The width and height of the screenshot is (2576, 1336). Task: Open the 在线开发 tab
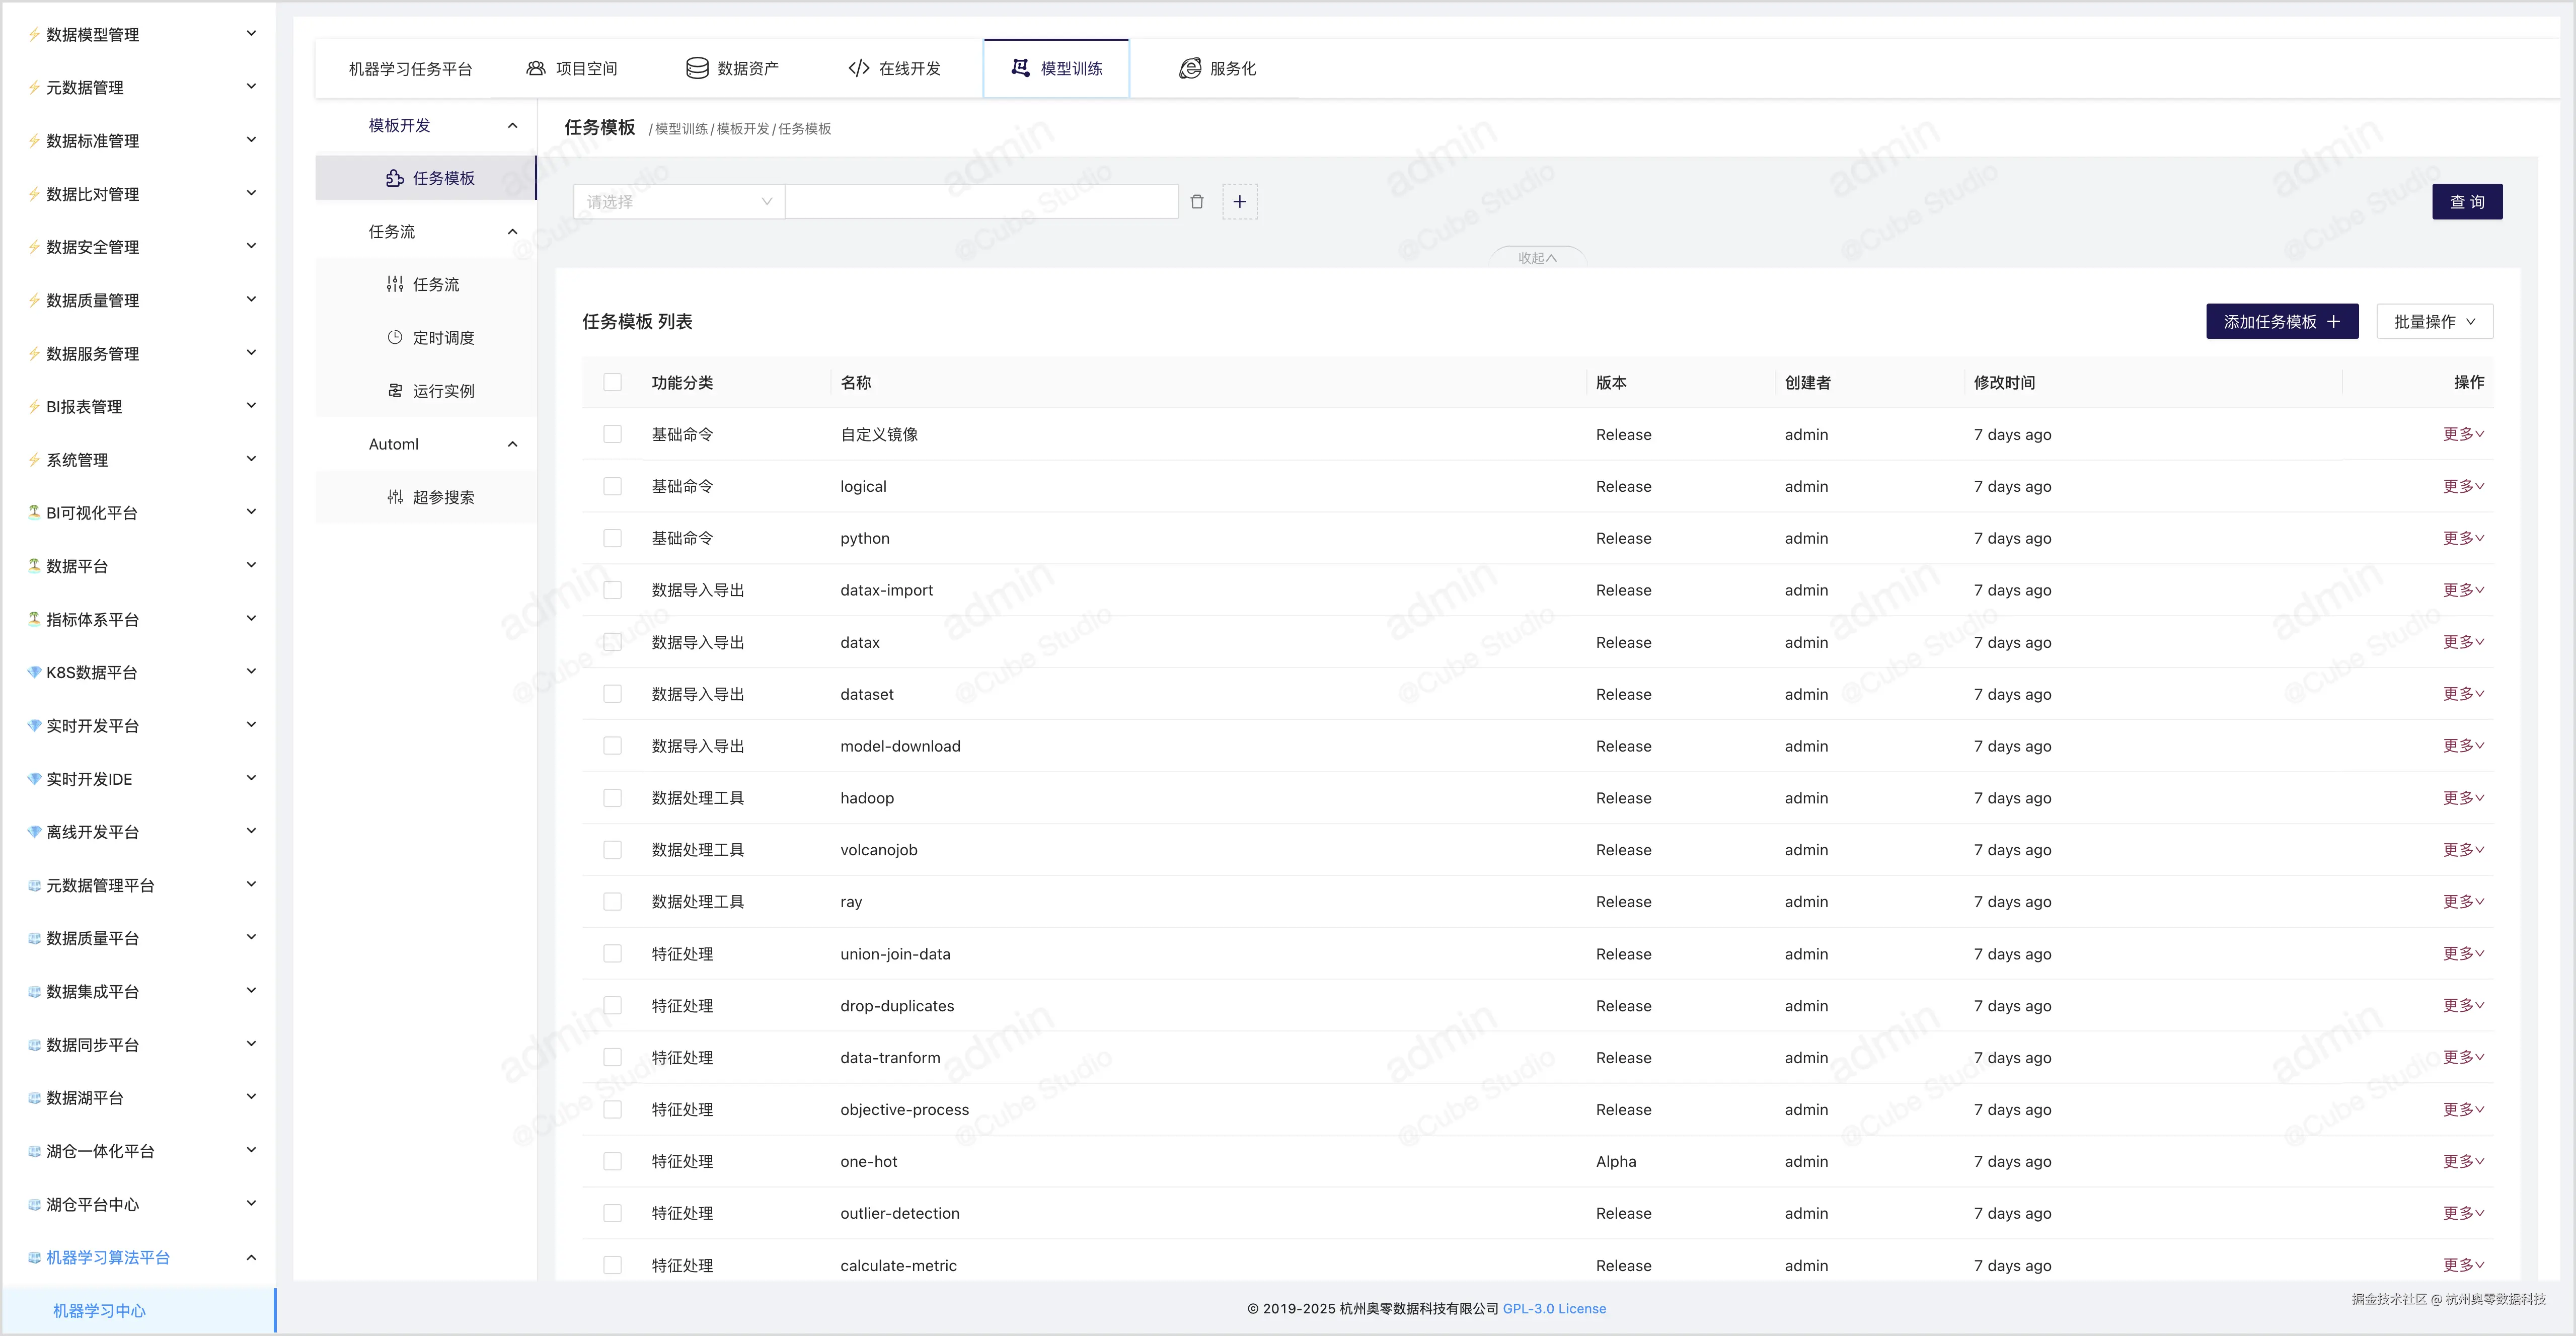(894, 69)
